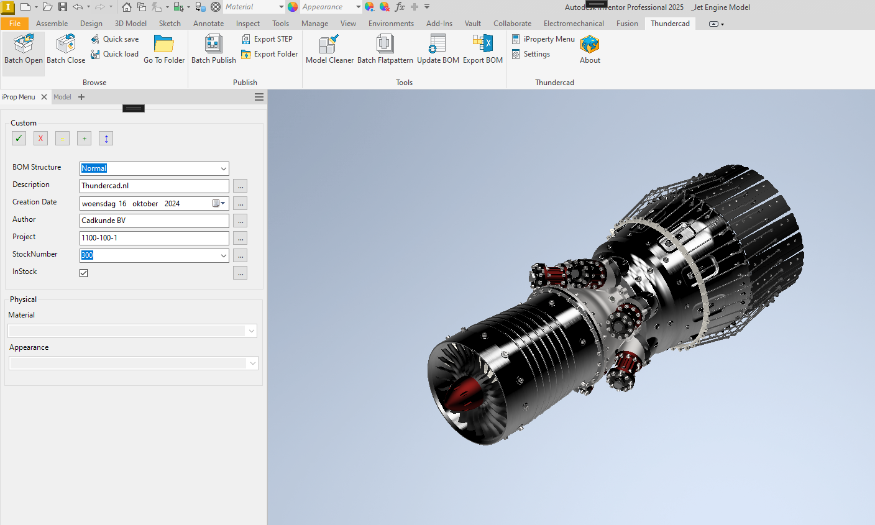Click the Batch Open icon
Viewport: 875px width, 525px height.
pyautogui.click(x=24, y=45)
